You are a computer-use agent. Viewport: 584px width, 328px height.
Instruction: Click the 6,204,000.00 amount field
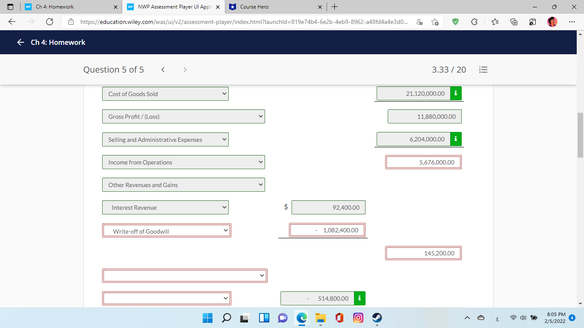(x=413, y=139)
